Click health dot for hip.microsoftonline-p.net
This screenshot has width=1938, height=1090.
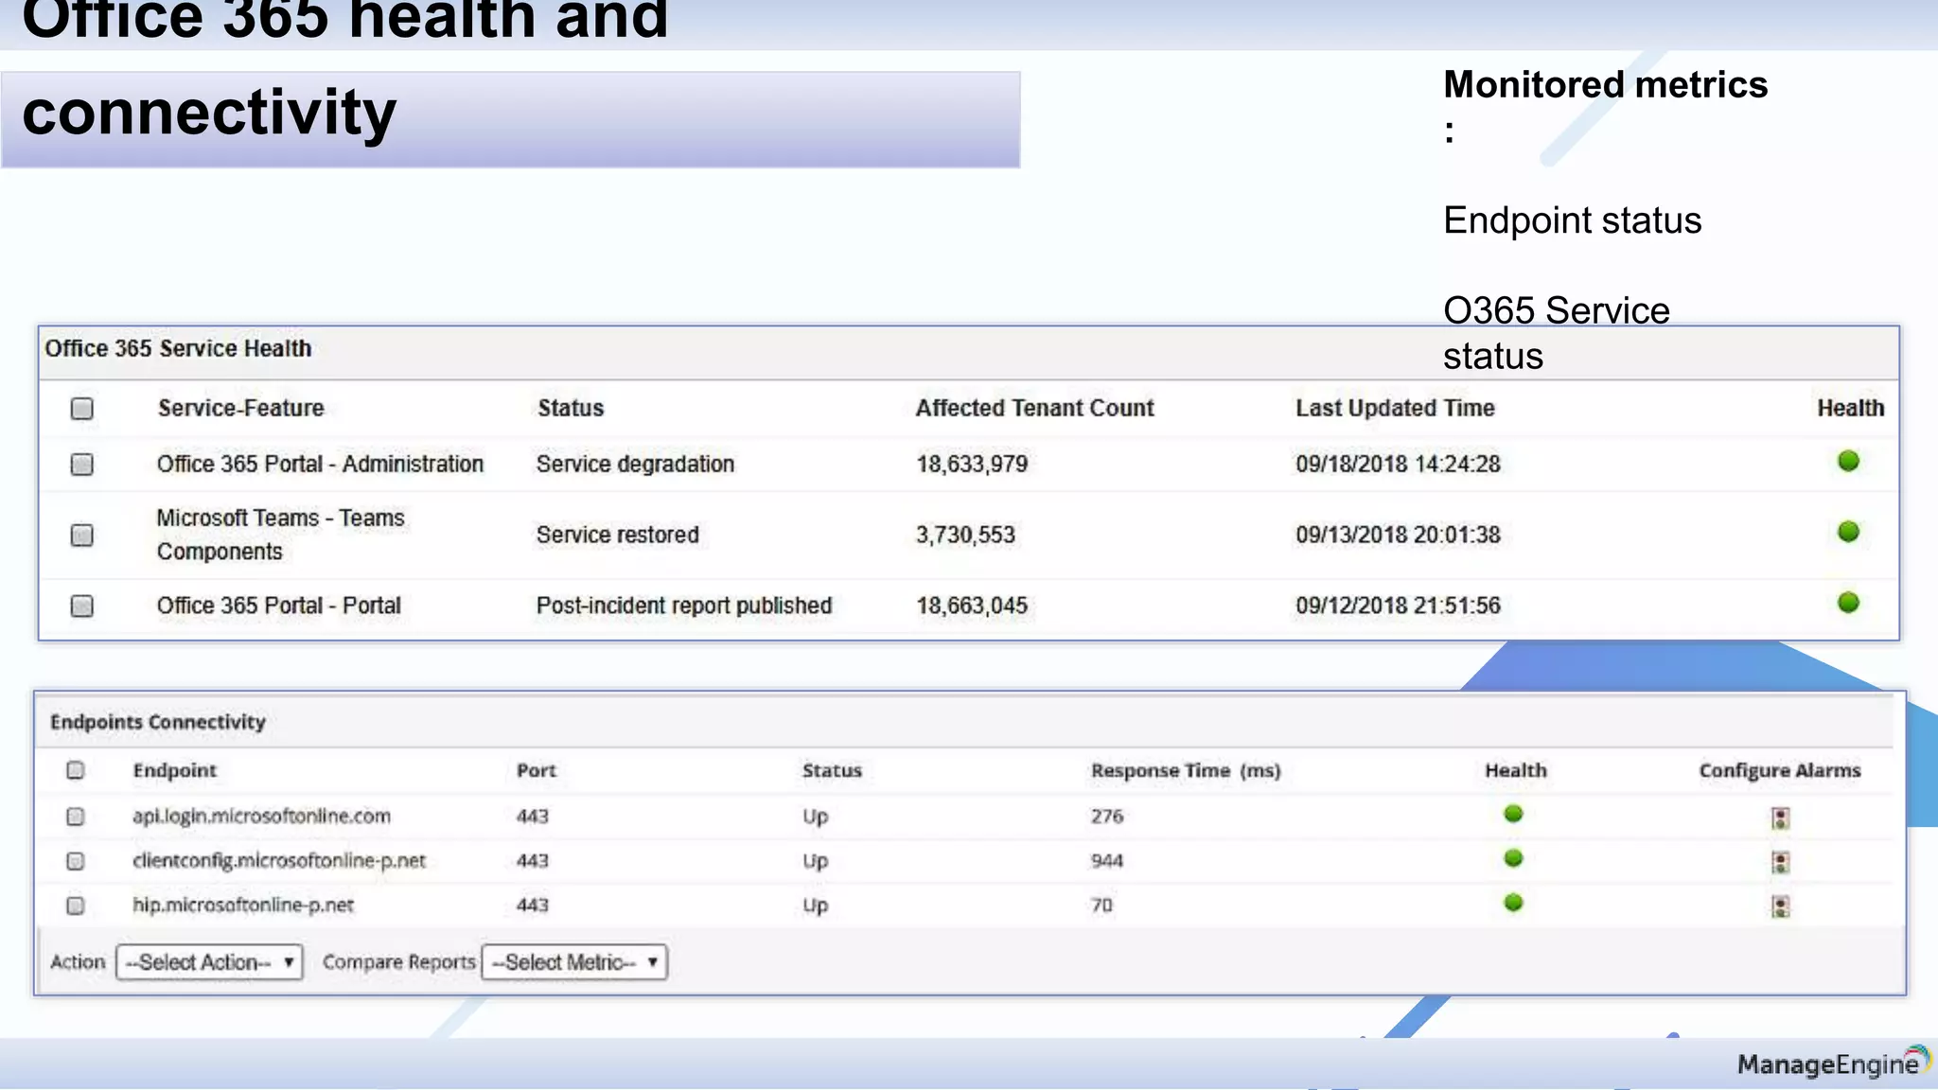(1513, 903)
